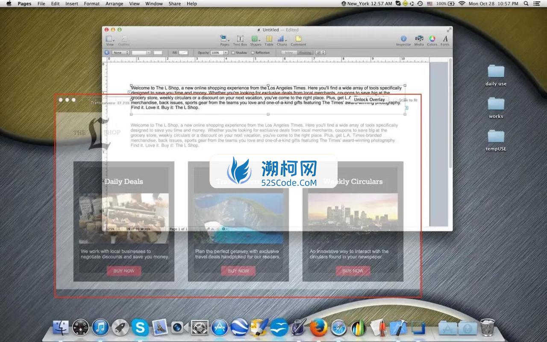Viewport: 547px width, 342px height.
Task: Click the Time Machine menu bar icon
Action: point(420,3)
